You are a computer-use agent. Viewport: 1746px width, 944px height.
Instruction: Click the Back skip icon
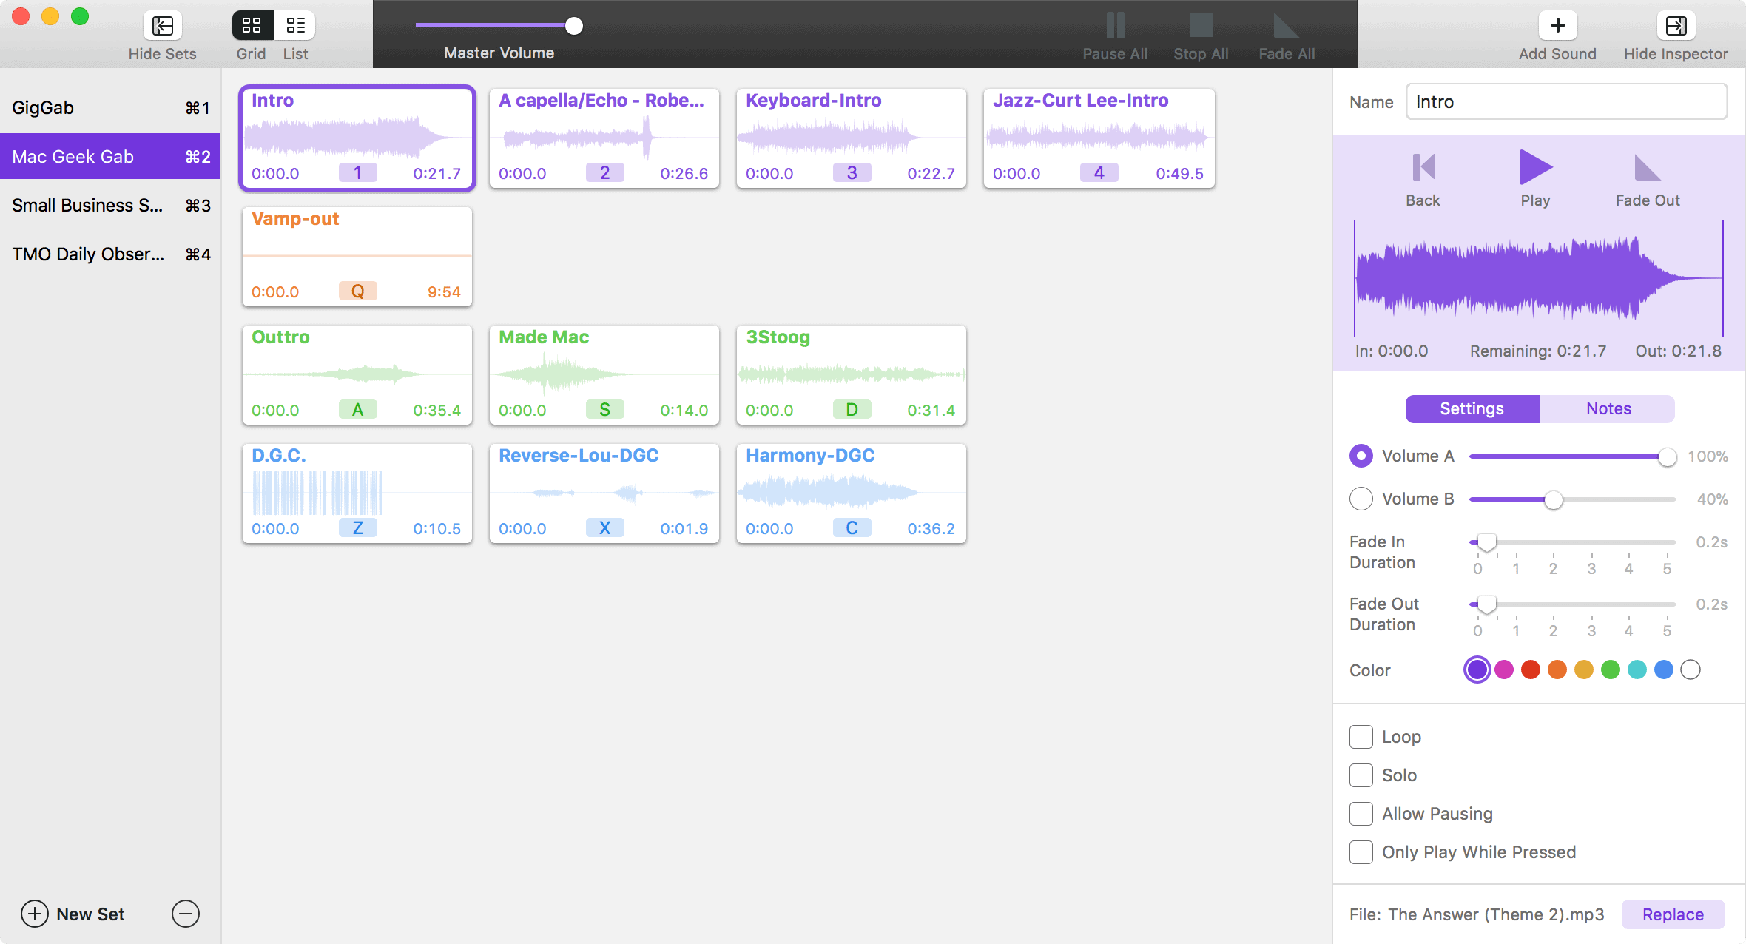(1423, 168)
